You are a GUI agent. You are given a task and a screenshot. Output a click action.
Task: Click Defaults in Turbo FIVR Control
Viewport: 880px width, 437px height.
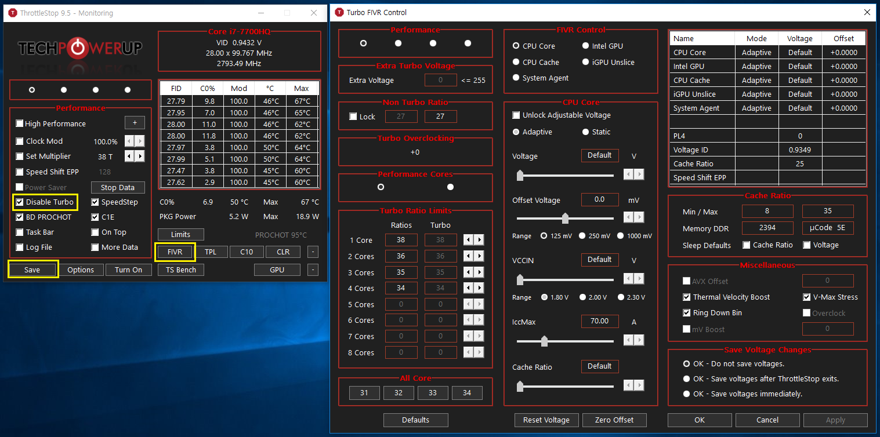[415, 420]
